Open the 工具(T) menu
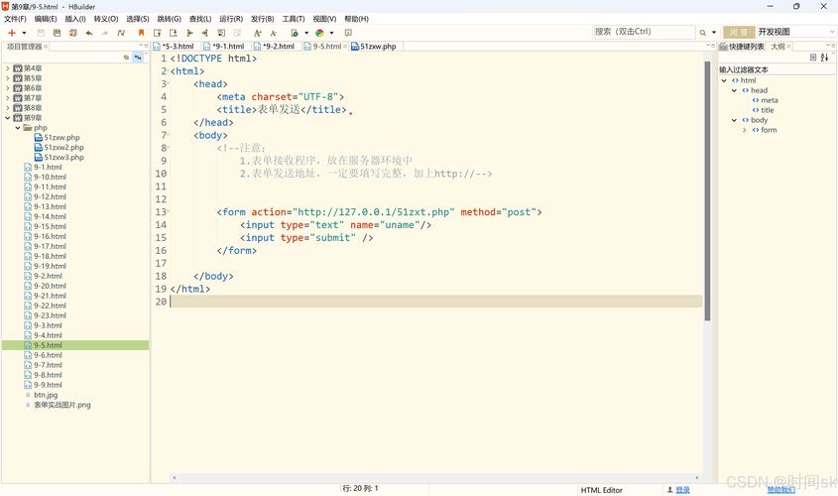Screen dimensions: 838x496 [x=294, y=19]
